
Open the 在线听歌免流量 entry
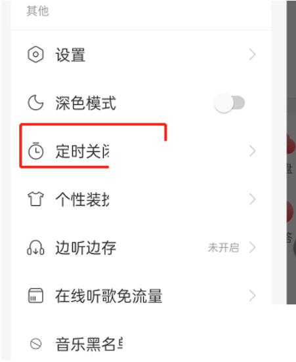point(141,296)
